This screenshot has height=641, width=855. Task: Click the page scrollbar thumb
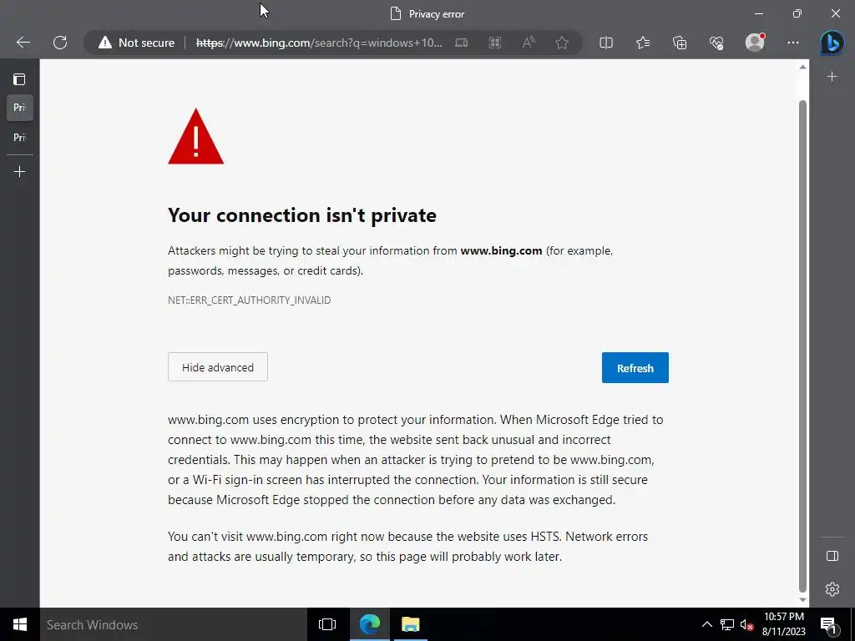(802, 346)
